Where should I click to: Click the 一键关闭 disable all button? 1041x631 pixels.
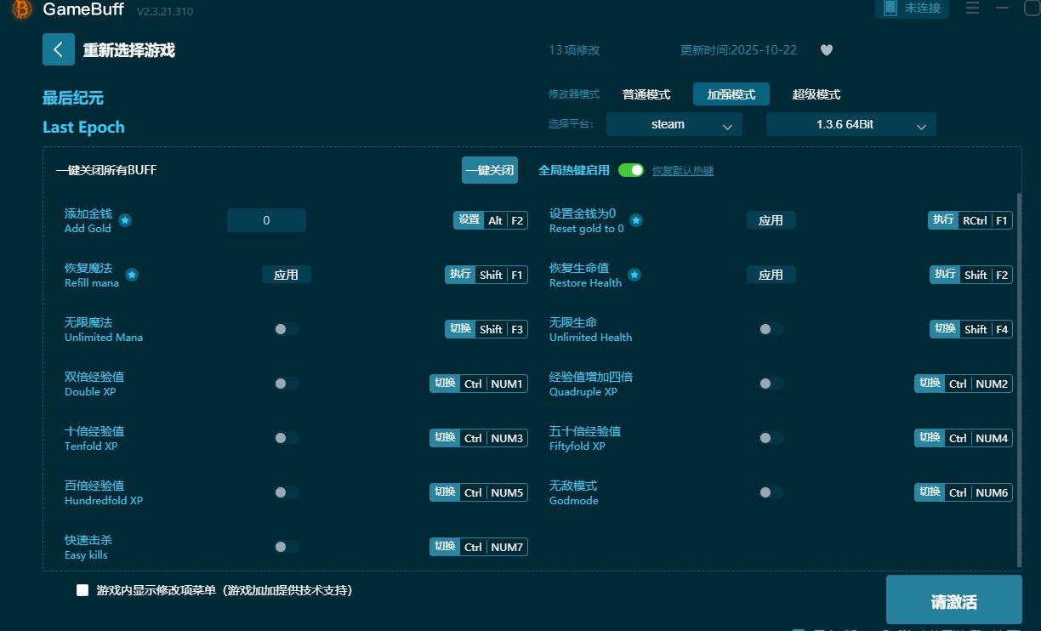489,169
